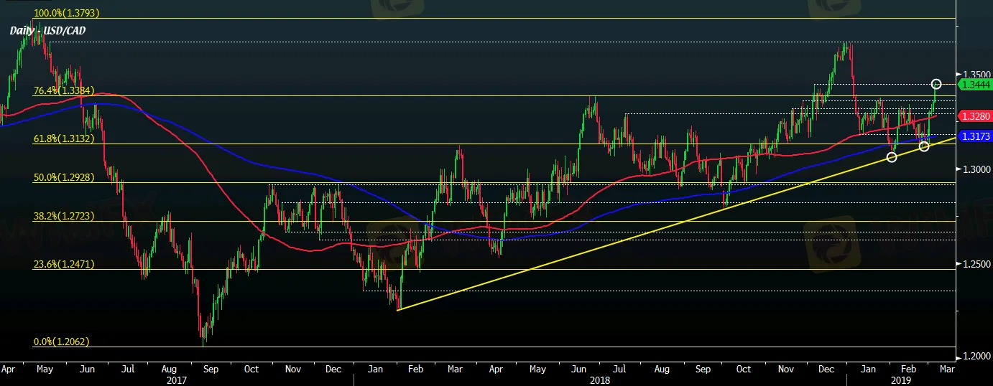Viewport: 993px width, 386px height.
Task: Click the 1.2500 price axis label
Action: click(x=976, y=265)
